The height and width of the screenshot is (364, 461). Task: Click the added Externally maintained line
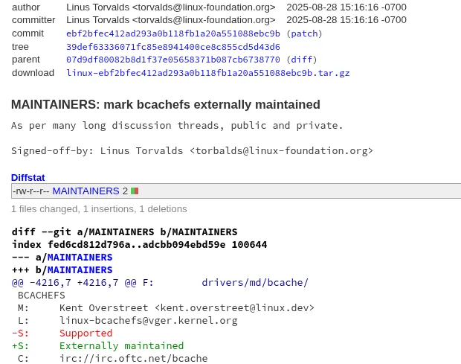(x=121, y=346)
